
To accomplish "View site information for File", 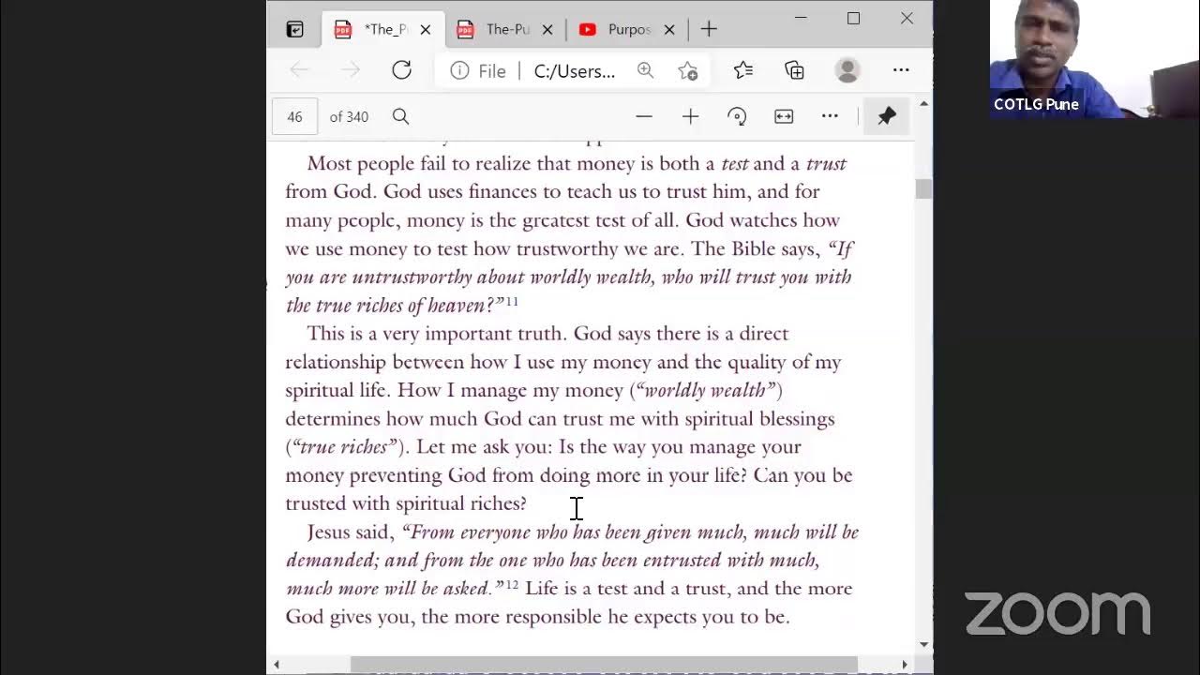I will (477, 71).
